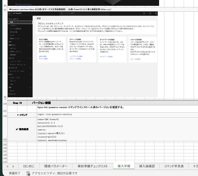Click the アクセシビリティ: 検討が必要です status button
Image resolution: width=198 pixels, height=176 pixels.
[52, 173]
